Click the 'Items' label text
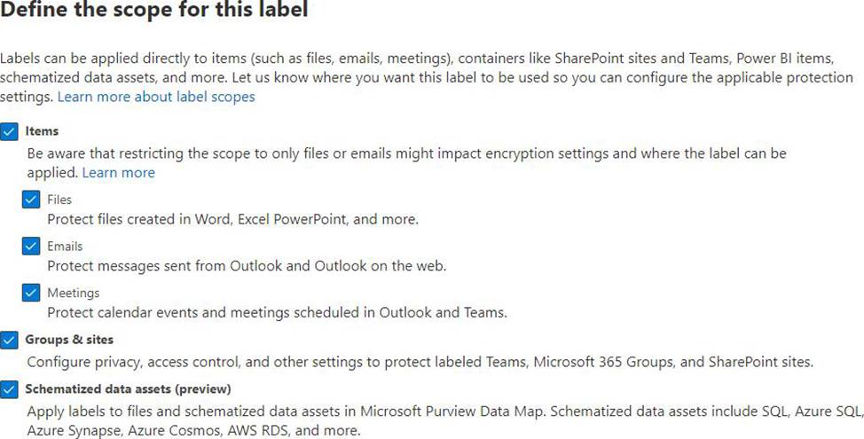Screen dimensions: 864x439 pos(42,131)
